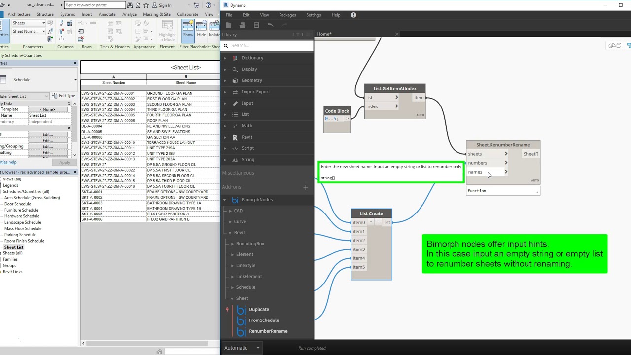Image resolution: width=631 pixels, height=355 pixels.
Task: Click the greyed Apply button in Properties
Action: 64,162
